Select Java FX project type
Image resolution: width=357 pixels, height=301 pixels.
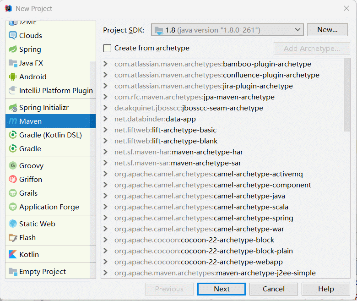[48, 63]
